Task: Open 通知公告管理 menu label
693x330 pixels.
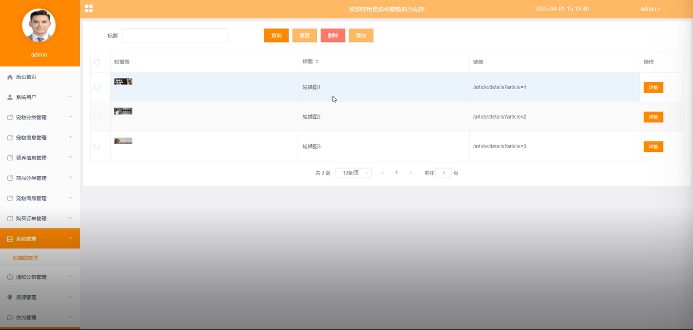Action: click(31, 277)
